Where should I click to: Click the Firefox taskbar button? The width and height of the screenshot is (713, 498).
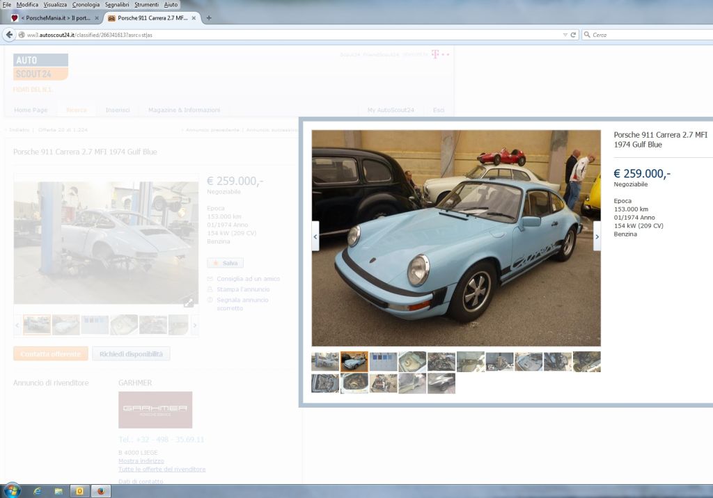pyautogui.click(x=100, y=491)
